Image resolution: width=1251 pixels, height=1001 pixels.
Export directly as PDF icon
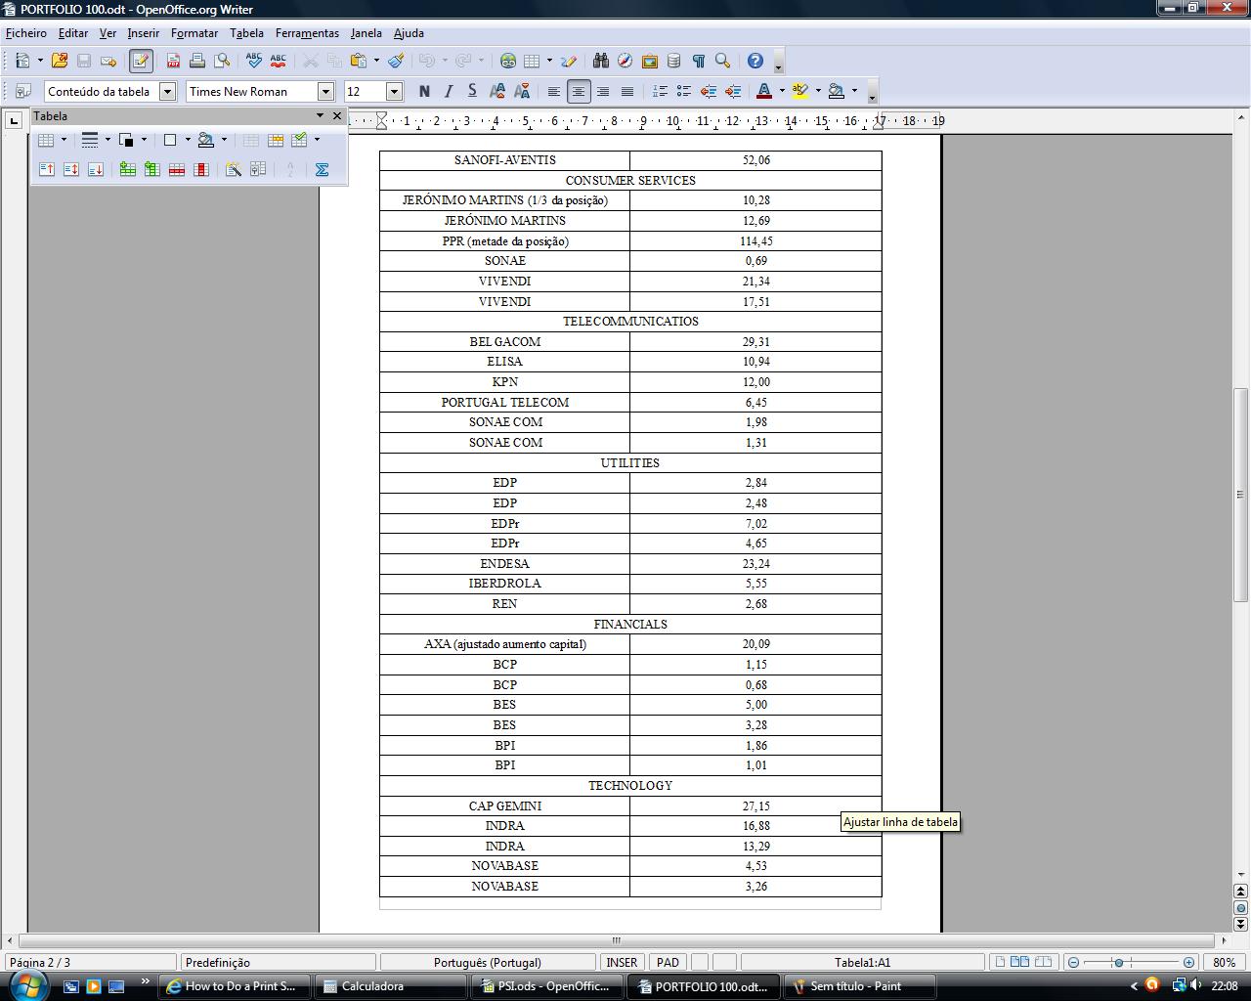tap(173, 61)
